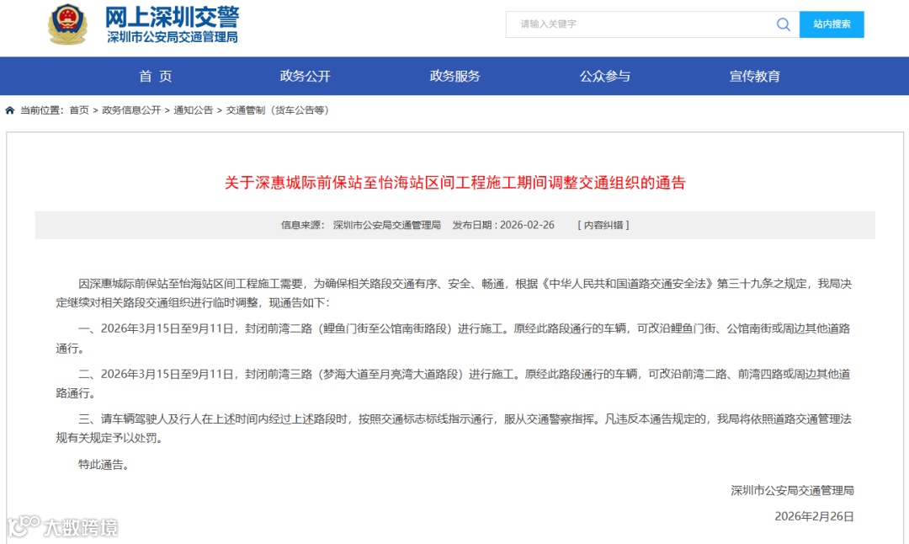909x544 pixels.
Task: Open the 首页 navigation menu item
Action: (156, 76)
